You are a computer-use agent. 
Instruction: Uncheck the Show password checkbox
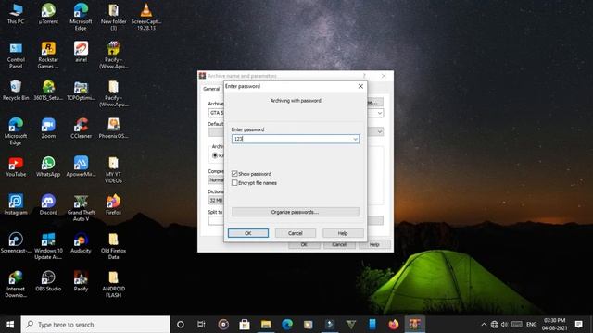point(234,174)
